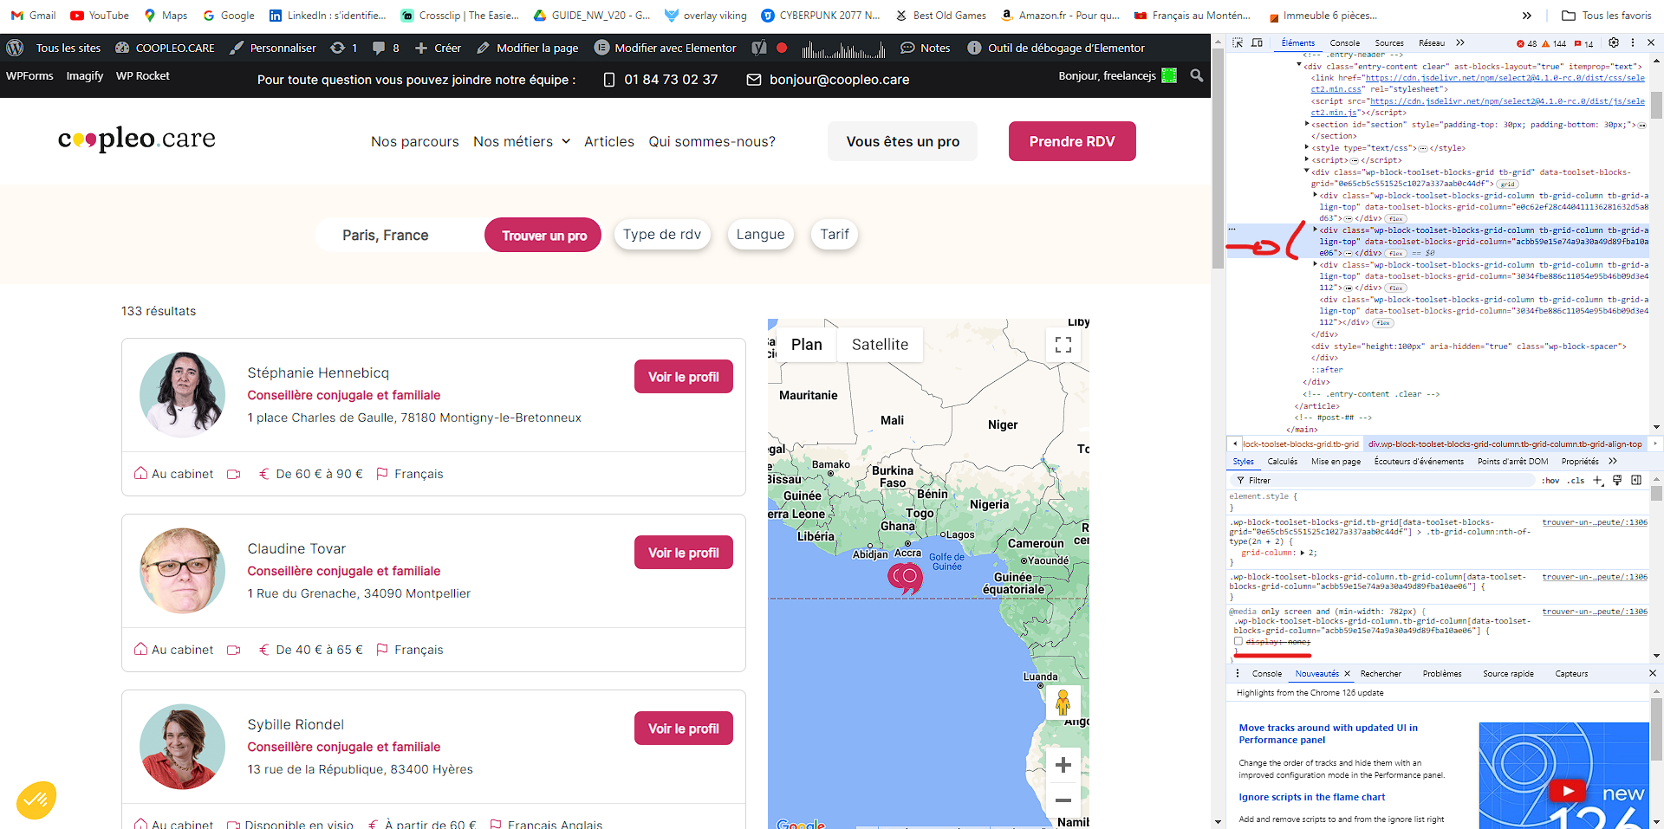The width and height of the screenshot is (1664, 829).
Task: Switch to the DevTools Sources tab
Action: pos(1389,42)
